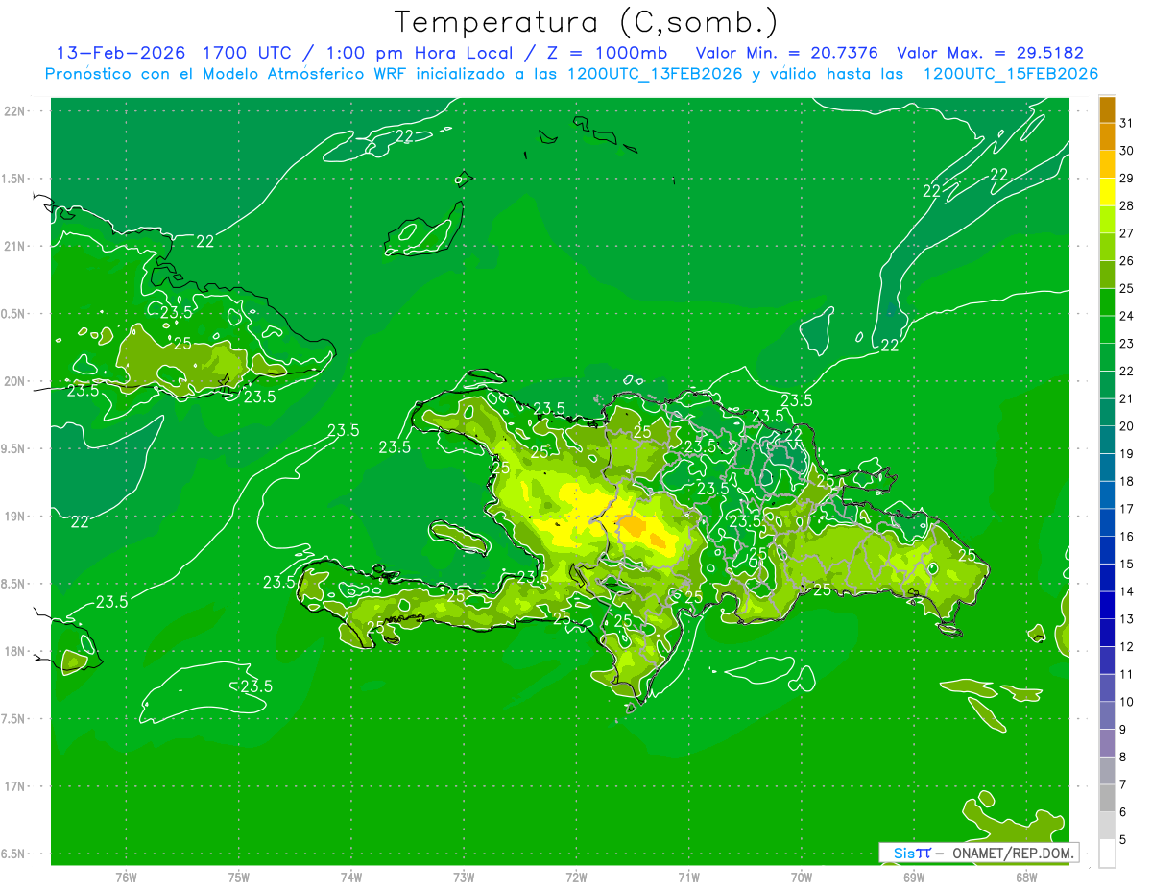Click the "74W" longitude axis label

point(351,877)
